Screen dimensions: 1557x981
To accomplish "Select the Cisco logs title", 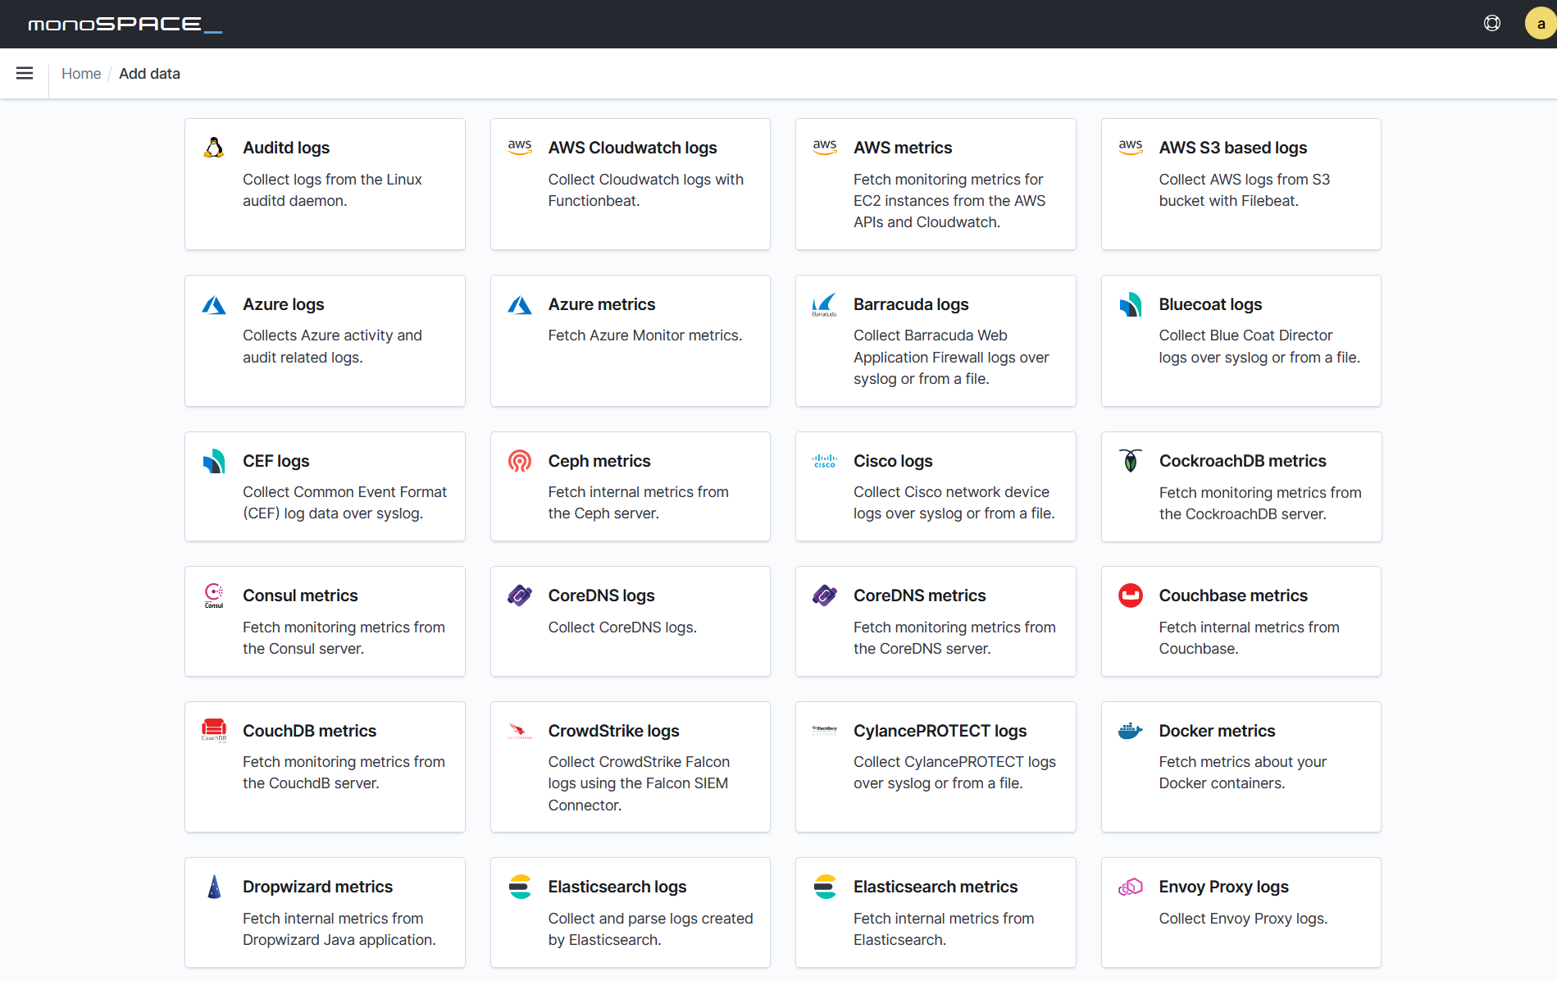I will click(893, 461).
